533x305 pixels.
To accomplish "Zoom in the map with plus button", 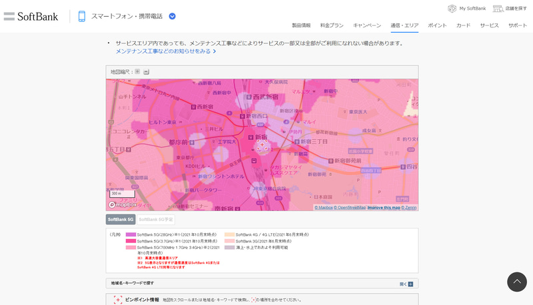I will coord(137,71).
